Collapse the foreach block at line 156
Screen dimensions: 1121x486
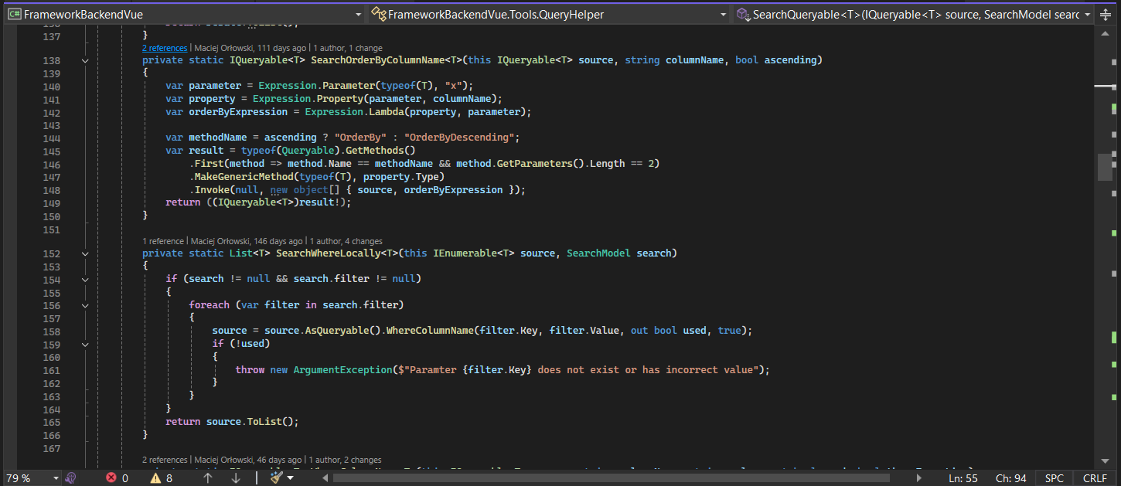85,305
